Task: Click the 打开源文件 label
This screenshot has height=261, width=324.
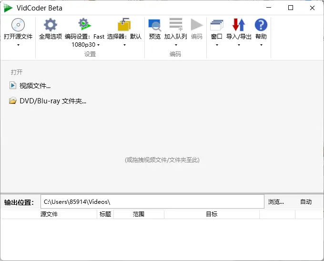Action: [18, 37]
